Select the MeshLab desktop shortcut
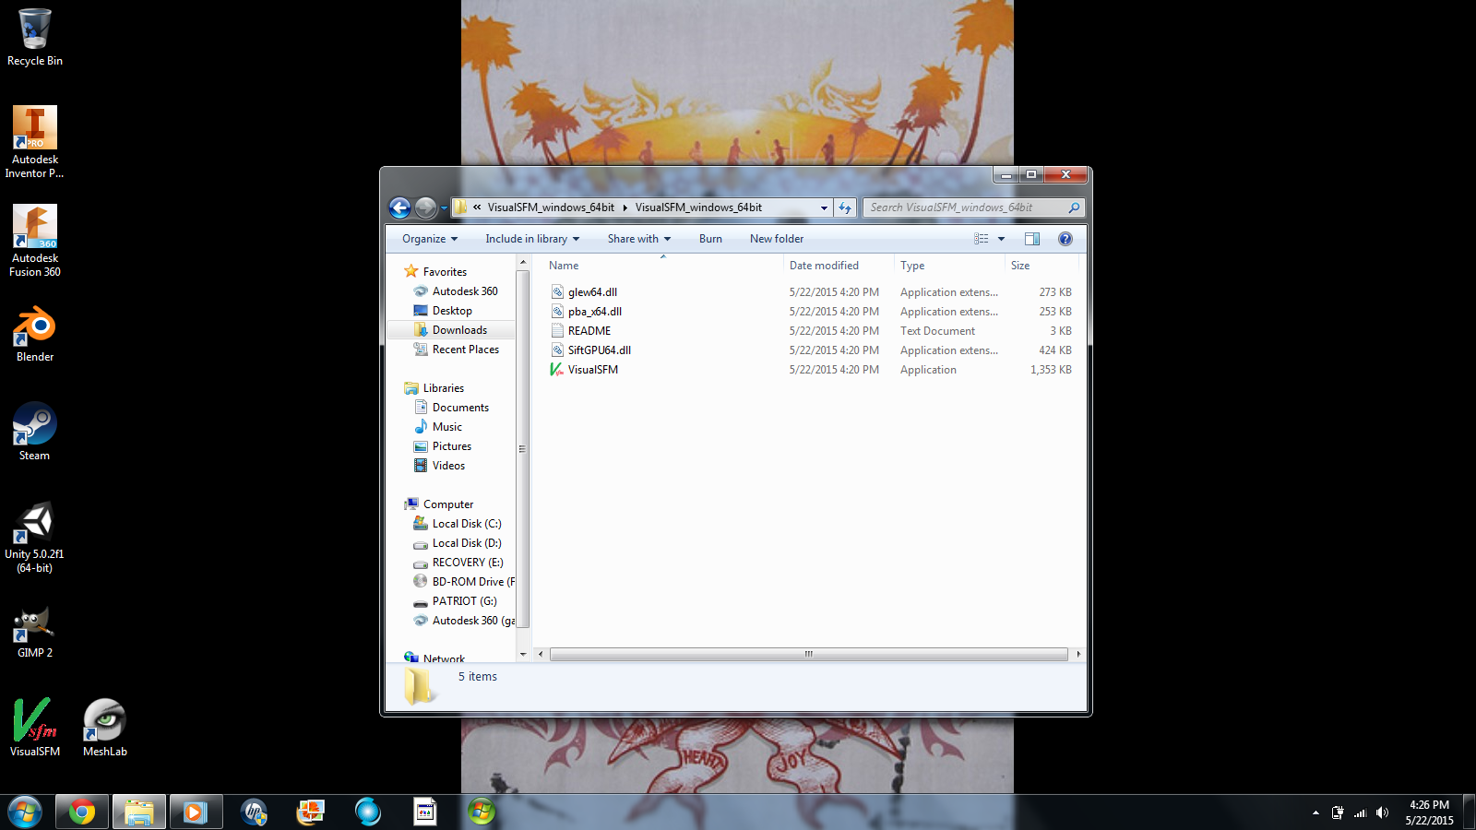The width and height of the screenshot is (1476, 830). pyautogui.click(x=105, y=727)
